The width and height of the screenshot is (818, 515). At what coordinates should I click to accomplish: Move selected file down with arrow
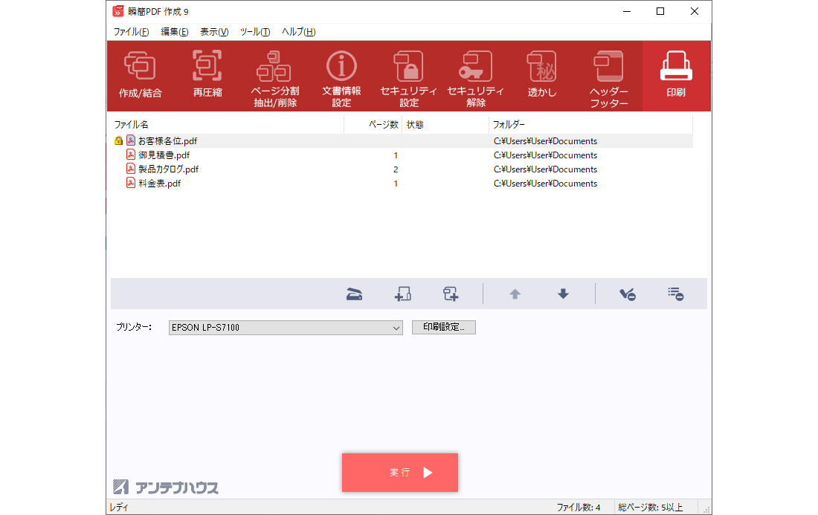coord(563,294)
